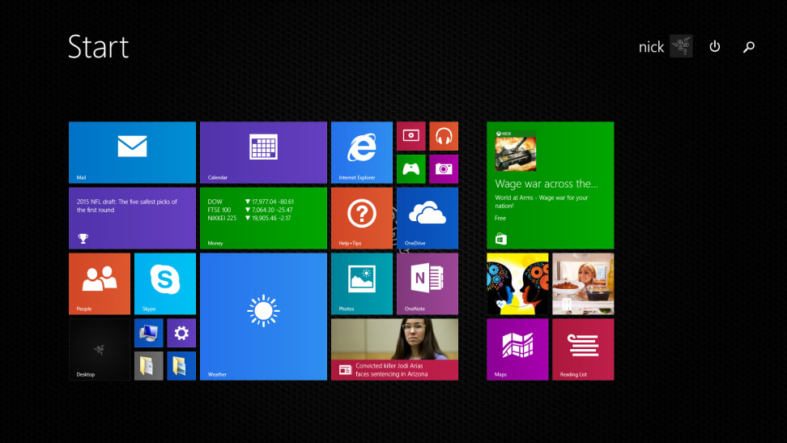Screen dimensions: 787x443
Task: Open the Calendar tile
Action: coord(263,152)
